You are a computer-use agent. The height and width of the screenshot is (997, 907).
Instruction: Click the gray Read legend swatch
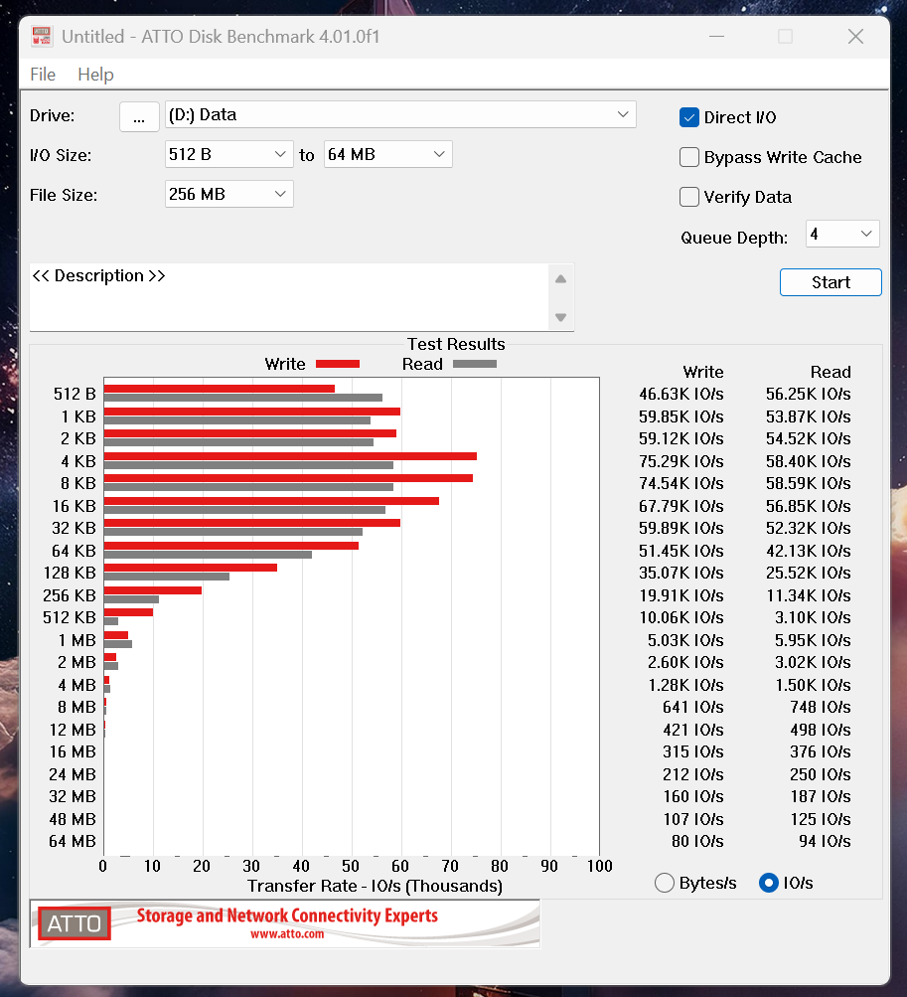coord(474,364)
